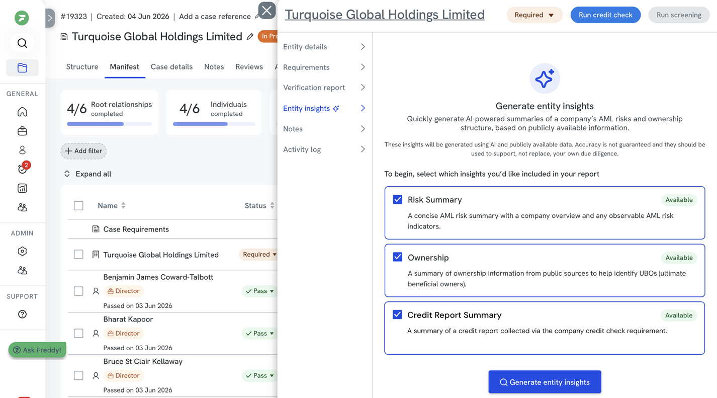The width and height of the screenshot is (717, 398).
Task: Go to the home icon under General
Action: pos(22,112)
